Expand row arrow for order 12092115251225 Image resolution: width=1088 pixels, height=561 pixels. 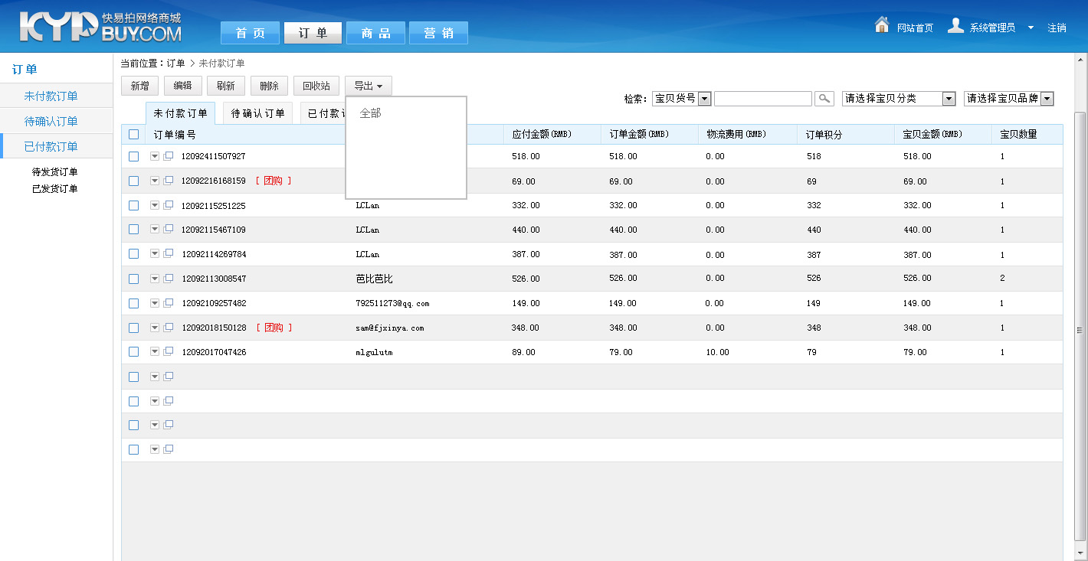[155, 205]
